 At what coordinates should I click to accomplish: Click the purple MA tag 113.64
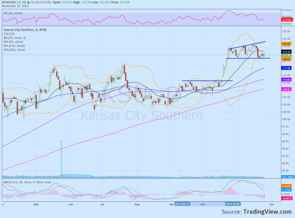click(x=286, y=80)
